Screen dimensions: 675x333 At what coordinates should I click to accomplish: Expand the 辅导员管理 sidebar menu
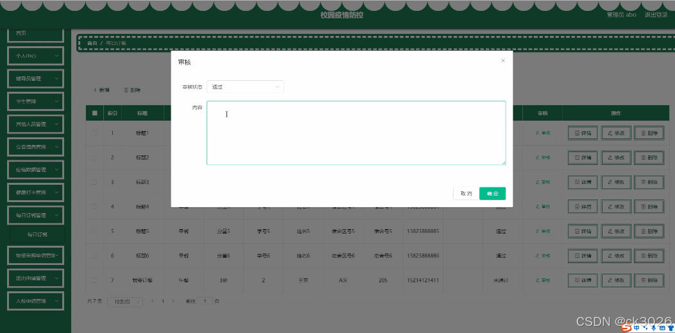click(x=35, y=79)
